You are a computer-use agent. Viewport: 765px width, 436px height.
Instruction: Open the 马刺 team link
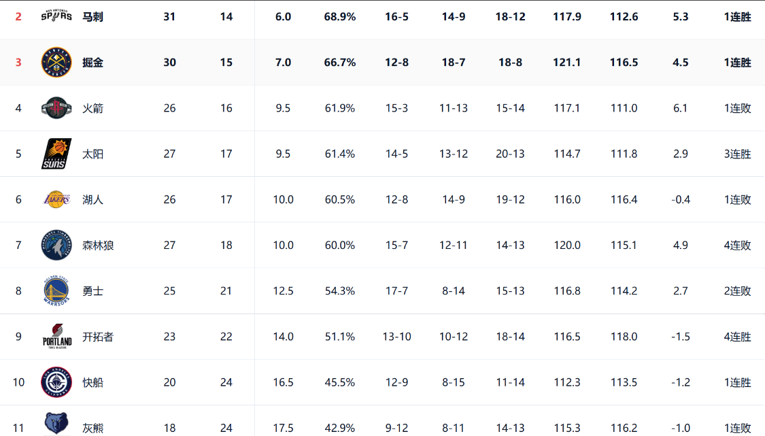pos(92,16)
